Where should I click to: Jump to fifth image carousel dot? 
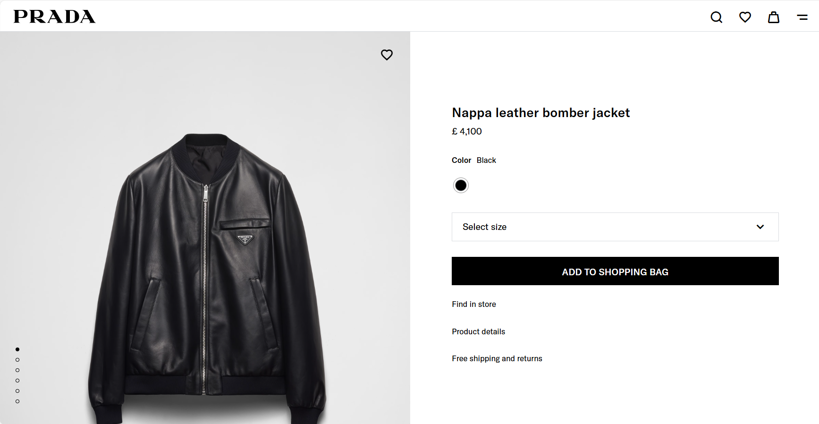17,391
